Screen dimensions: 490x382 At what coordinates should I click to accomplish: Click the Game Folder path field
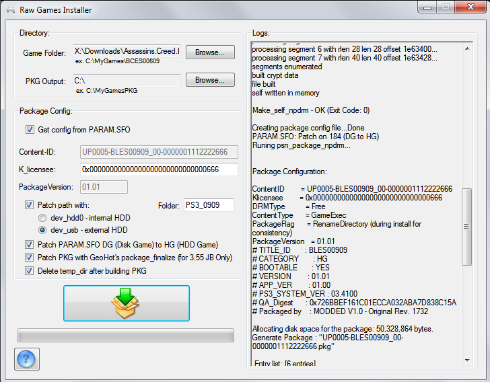(x=127, y=51)
